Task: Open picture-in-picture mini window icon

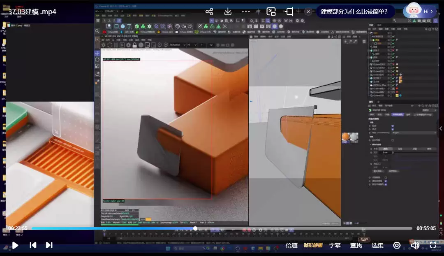Action: pyautogui.click(x=271, y=12)
